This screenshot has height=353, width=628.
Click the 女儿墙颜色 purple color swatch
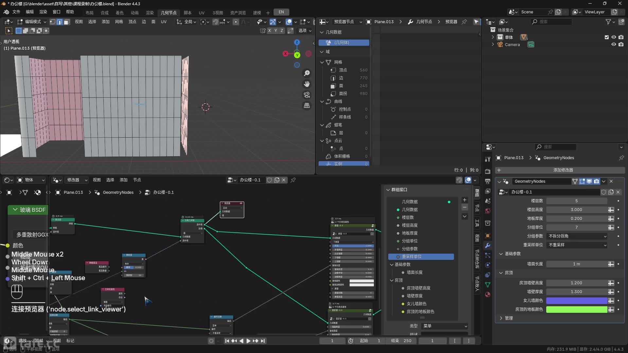click(x=577, y=301)
